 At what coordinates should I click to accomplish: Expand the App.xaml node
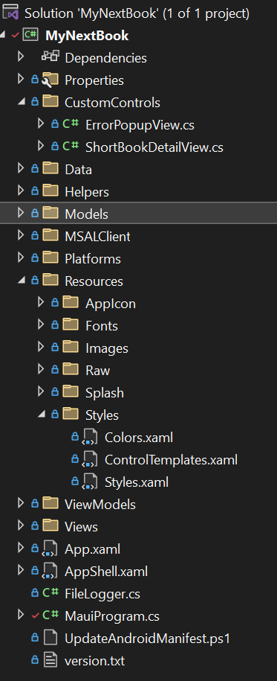coord(20,548)
